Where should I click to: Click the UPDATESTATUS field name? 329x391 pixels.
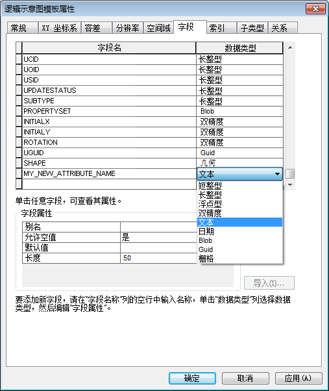[x=109, y=90]
